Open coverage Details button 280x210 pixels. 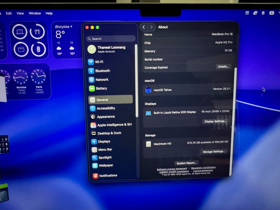223,66
